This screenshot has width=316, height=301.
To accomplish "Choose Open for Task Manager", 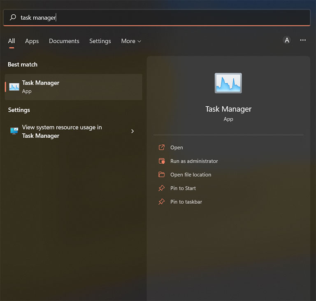I will pos(177,148).
